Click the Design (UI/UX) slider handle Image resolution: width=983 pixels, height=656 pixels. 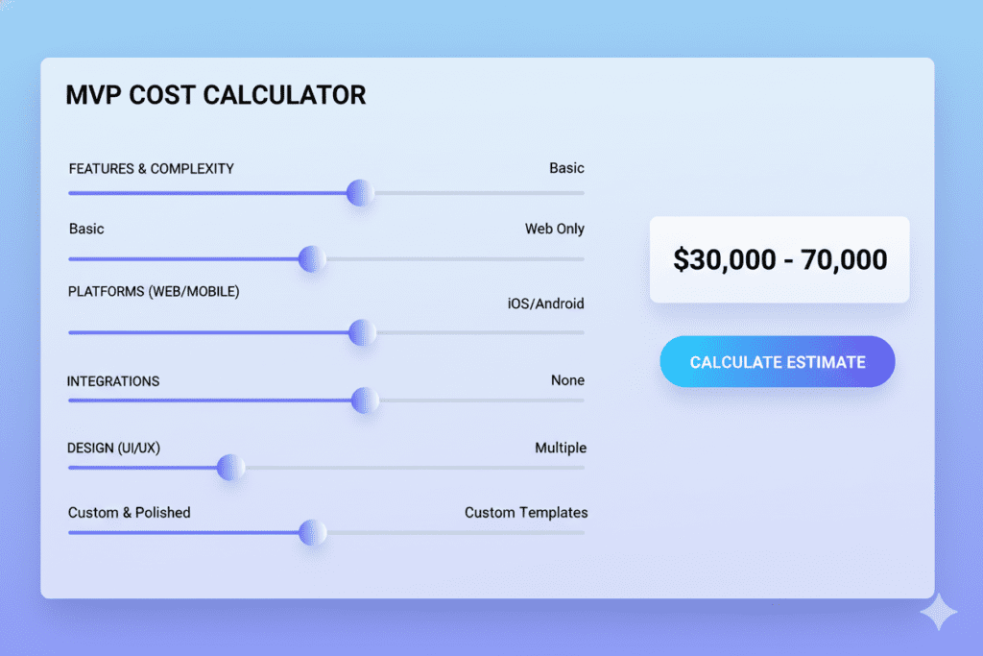click(229, 468)
